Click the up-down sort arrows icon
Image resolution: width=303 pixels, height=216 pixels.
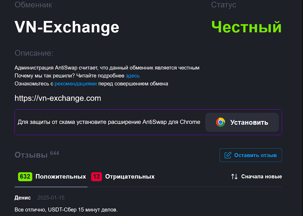pyautogui.click(x=234, y=177)
